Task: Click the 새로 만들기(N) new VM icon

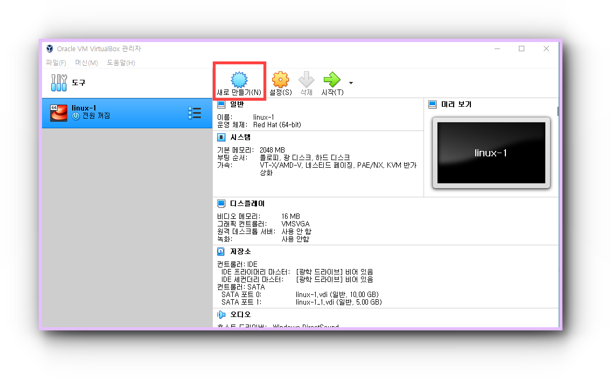Action: (239, 80)
